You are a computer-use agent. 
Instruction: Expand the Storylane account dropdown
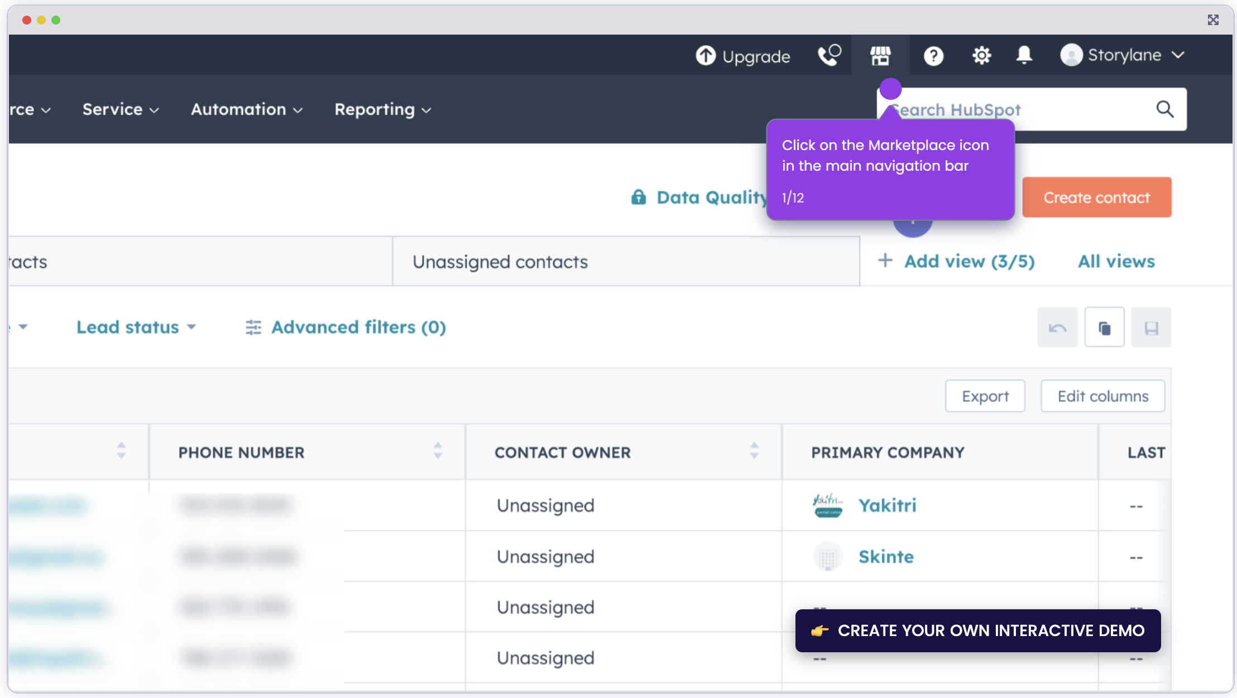click(1178, 55)
